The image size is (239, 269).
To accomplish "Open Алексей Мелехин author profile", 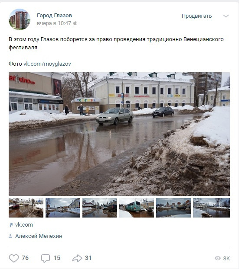I will (x=39, y=236).
